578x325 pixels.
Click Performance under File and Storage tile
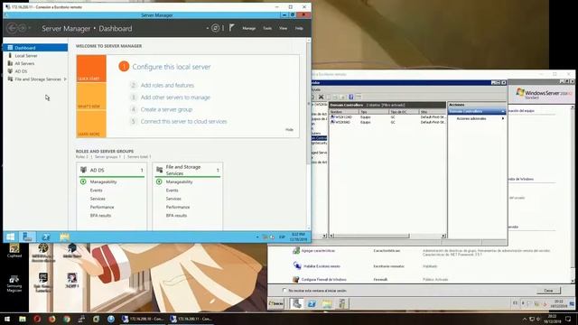pyautogui.click(x=178, y=207)
